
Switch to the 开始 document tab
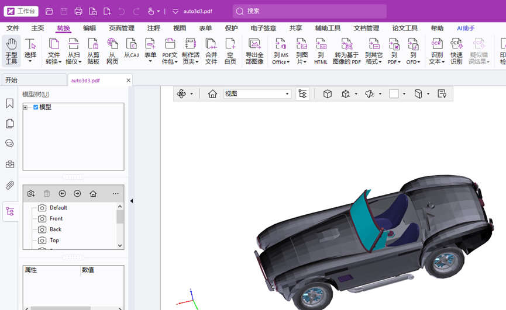click(x=12, y=80)
